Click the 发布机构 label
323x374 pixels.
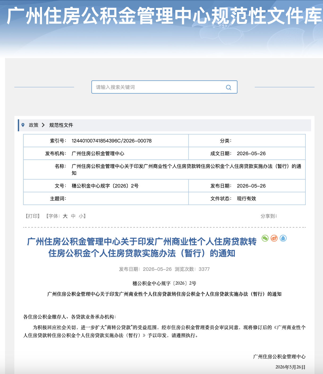pyautogui.click(x=56, y=154)
